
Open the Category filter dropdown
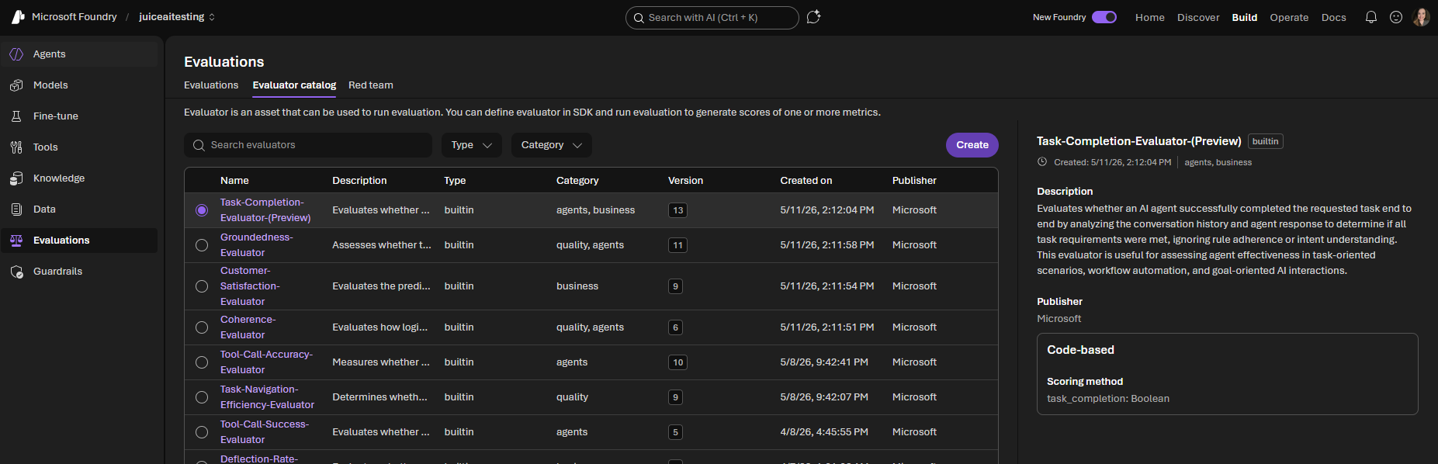point(552,145)
